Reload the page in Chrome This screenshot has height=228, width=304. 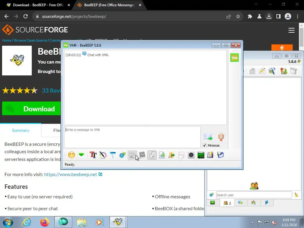point(26,17)
